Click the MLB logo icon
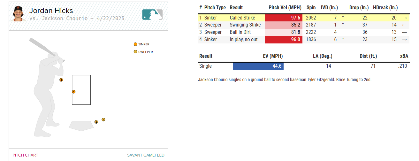The height and width of the screenshot is (161, 419). 152,14
